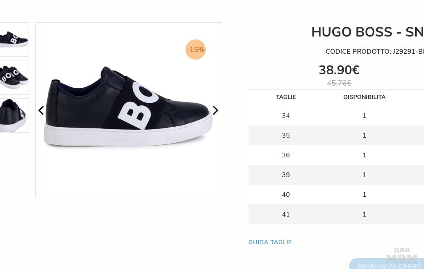
Task: Click the next image arrow
Action: pos(215,110)
